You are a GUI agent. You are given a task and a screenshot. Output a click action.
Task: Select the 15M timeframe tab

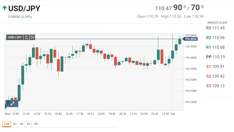[7, 124]
